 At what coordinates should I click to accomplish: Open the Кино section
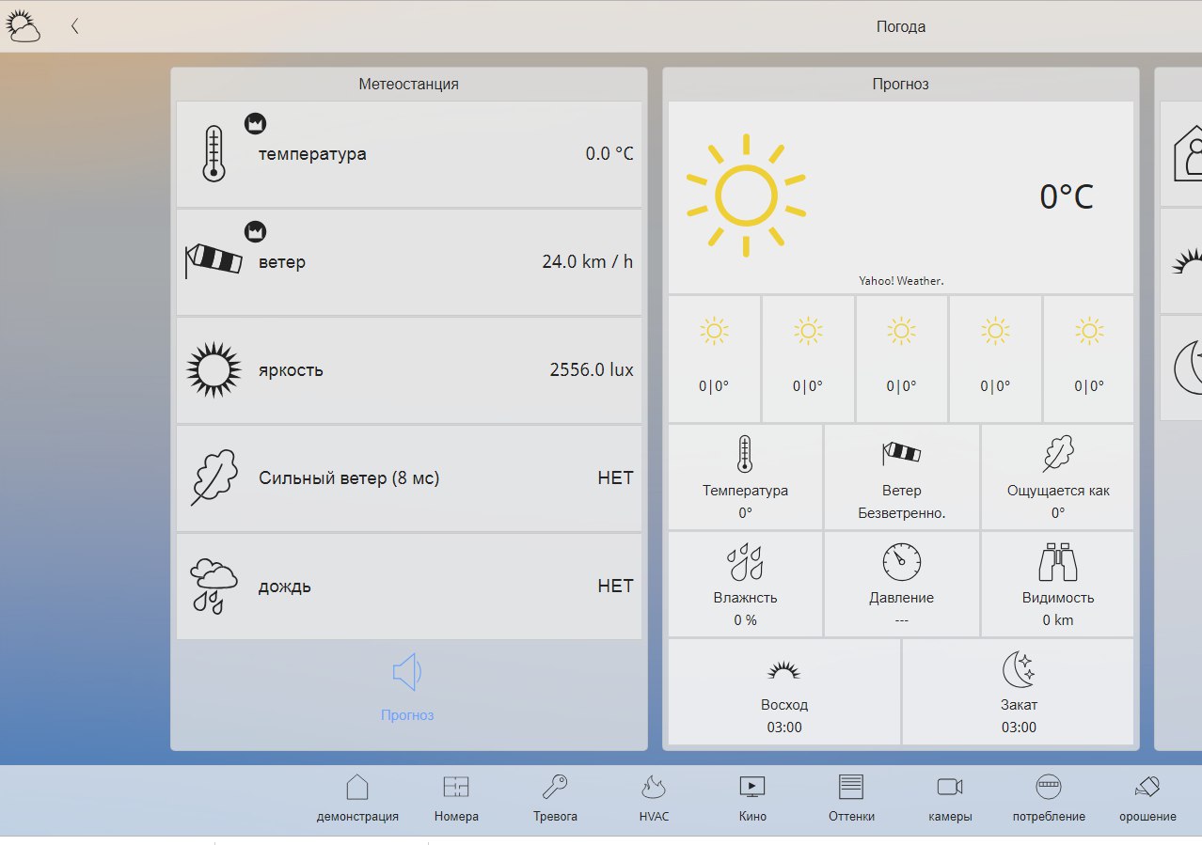pyautogui.click(x=753, y=799)
